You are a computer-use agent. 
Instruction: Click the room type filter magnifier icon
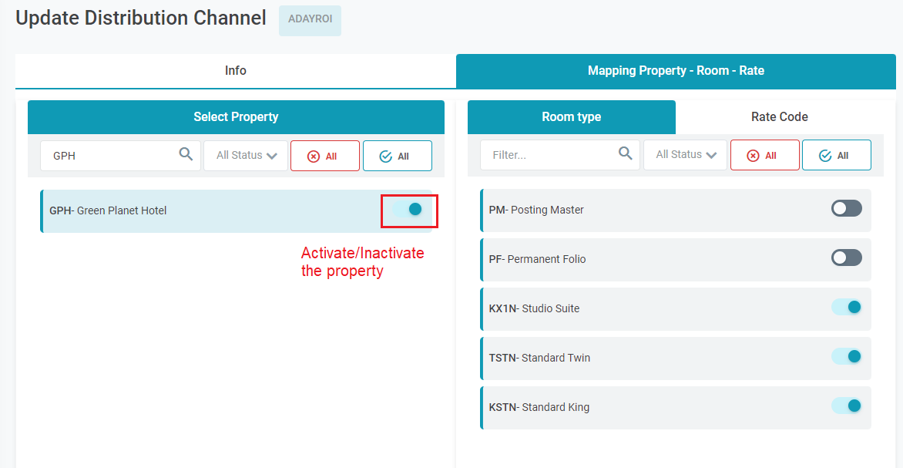(626, 153)
